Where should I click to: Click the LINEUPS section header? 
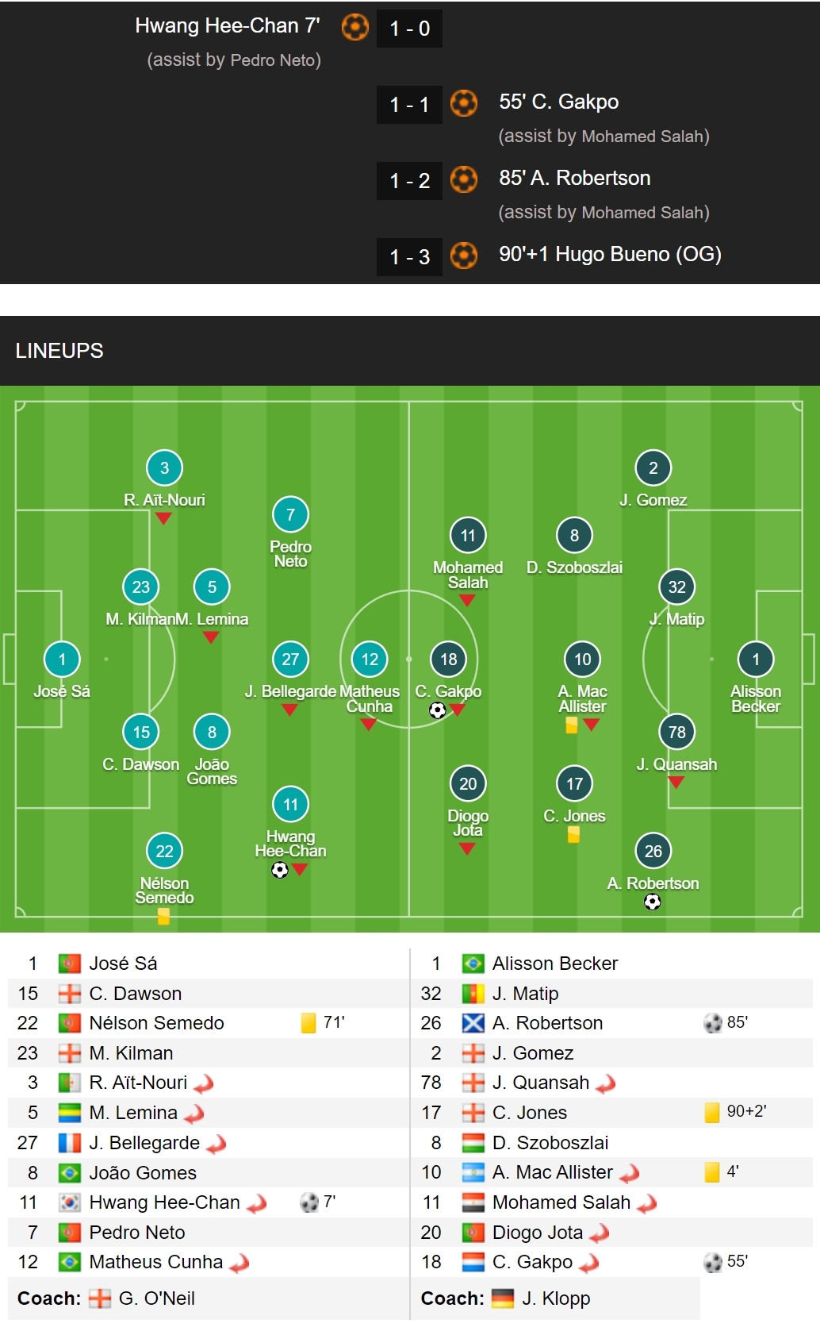point(59,351)
